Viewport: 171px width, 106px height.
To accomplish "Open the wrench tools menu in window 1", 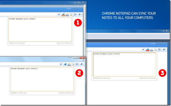I will (x=80, y=14).
